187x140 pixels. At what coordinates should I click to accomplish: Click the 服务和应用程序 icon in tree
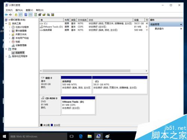tap(10, 56)
